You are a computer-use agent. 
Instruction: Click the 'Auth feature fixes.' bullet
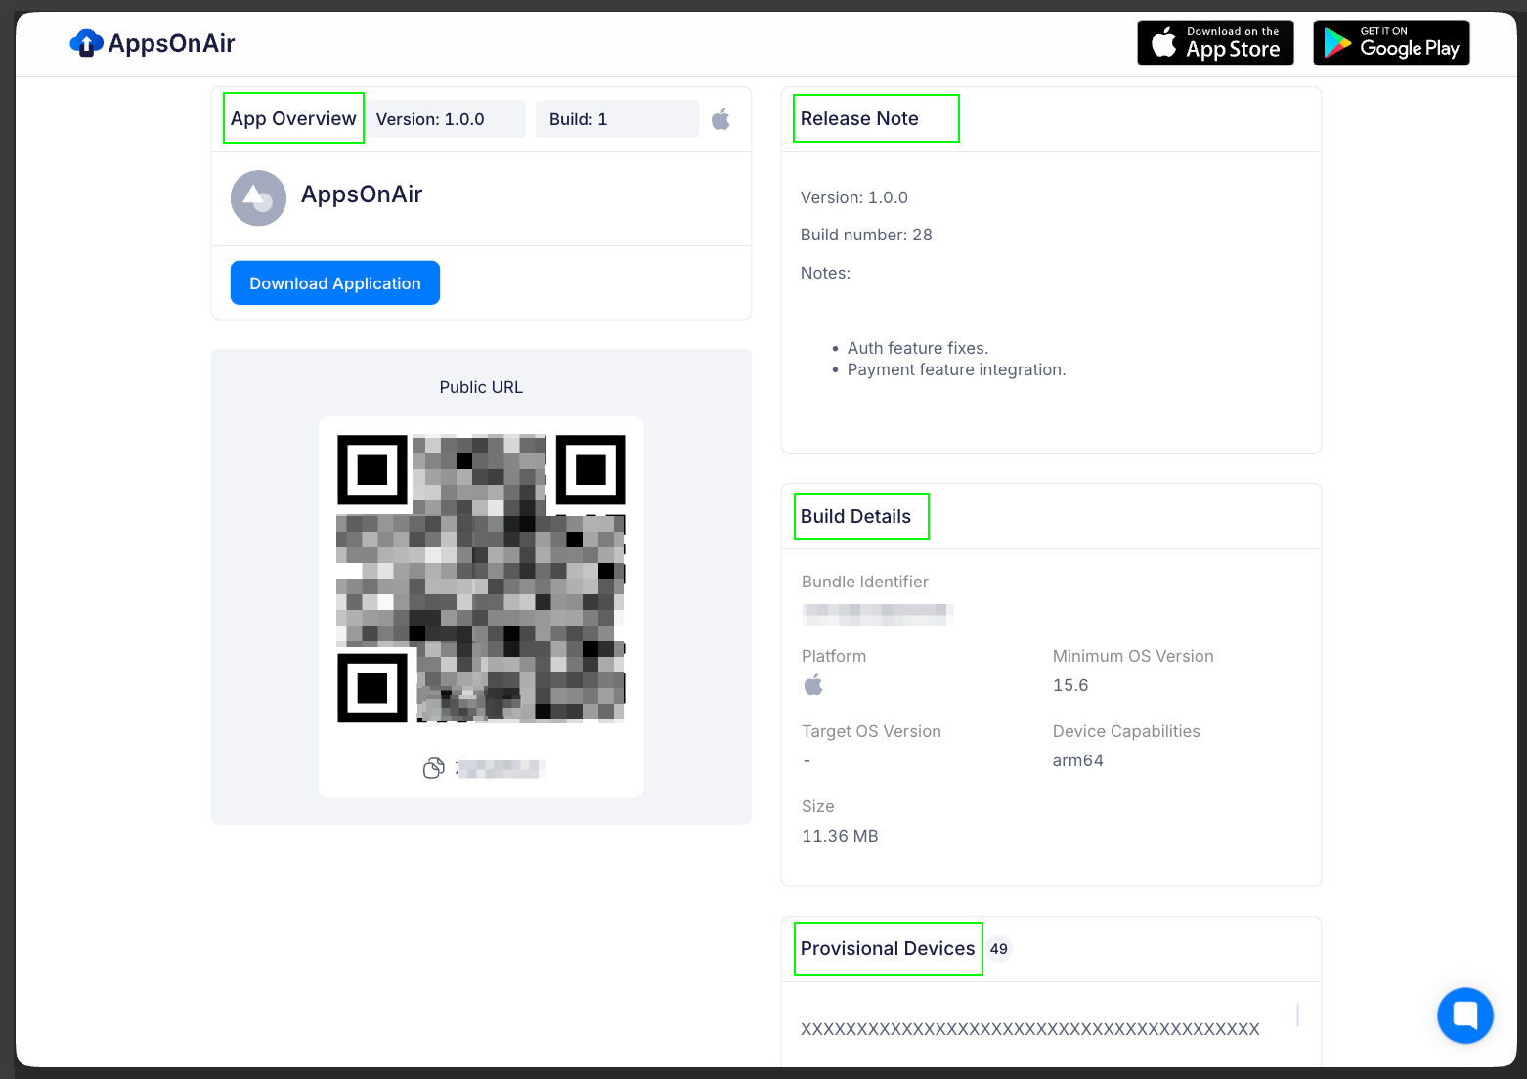(x=918, y=348)
